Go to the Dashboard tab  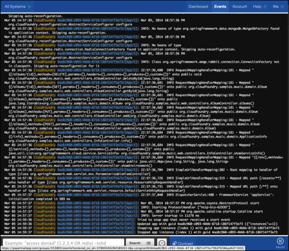coord(198,7)
